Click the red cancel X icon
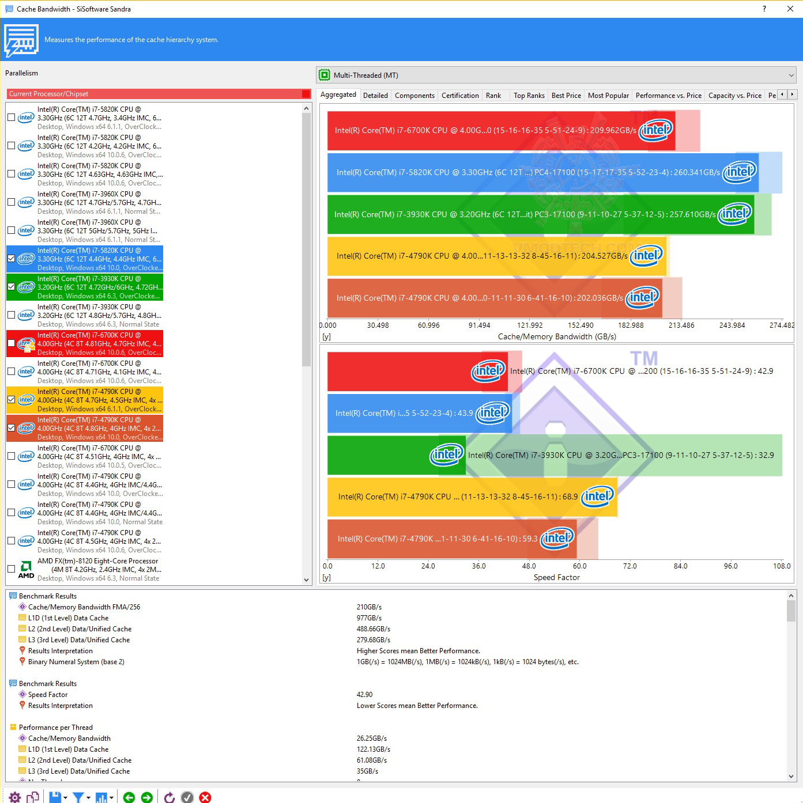The width and height of the screenshot is (803, 803). coord(205,797)
